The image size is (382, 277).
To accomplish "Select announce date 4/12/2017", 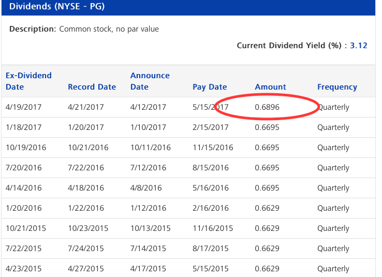I will [148, 107].
